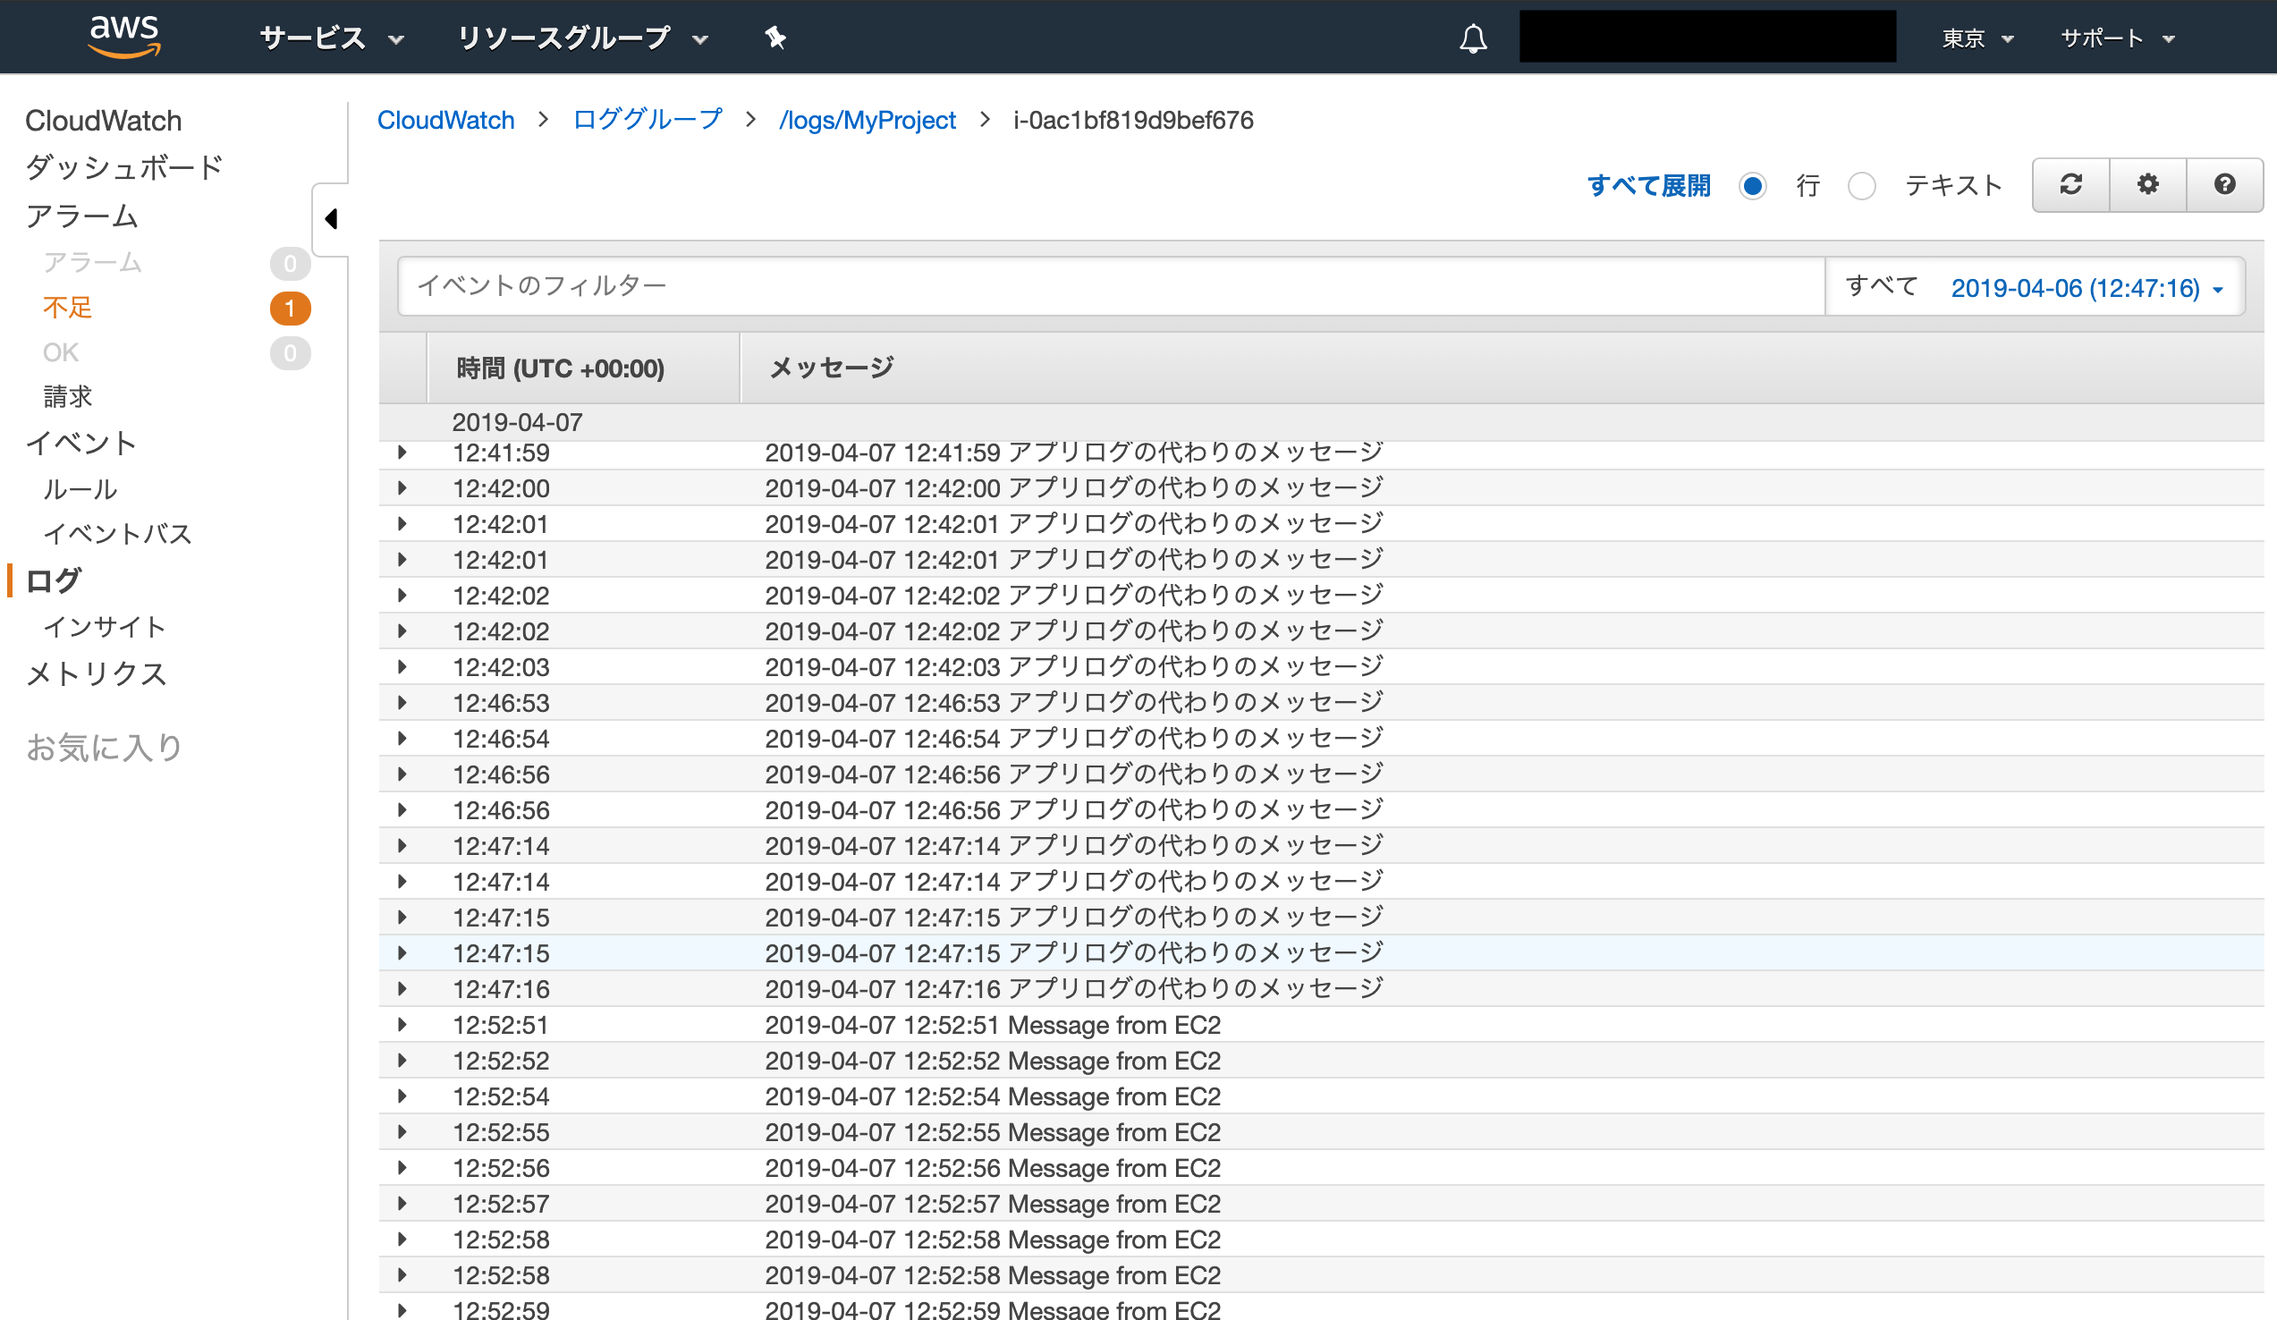The image size is (2277, 1320).
Task: Expand the 12:46:54 log event
Action: click(402, 738)
